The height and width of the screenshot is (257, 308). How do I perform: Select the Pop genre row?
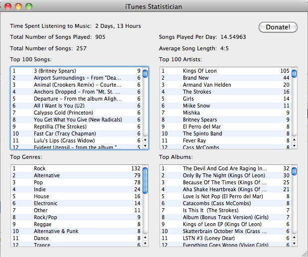click(77, 182)
